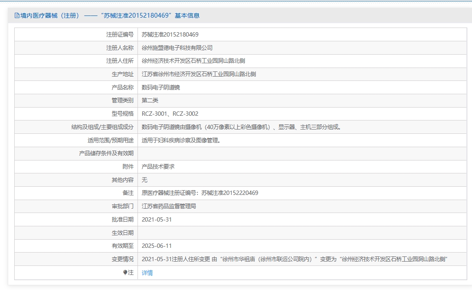The height and width of the screenshot is (290, 472).
Task: Click the 产品储存条件及有效期 label
Action: pos(106,153)
